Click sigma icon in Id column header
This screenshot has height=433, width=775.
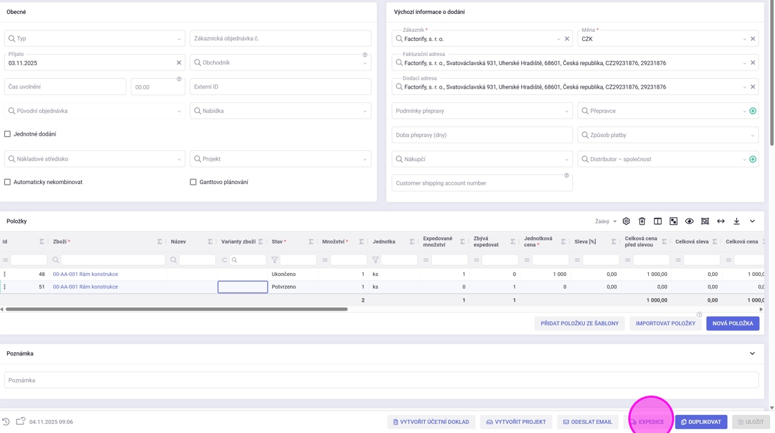click(x=42, y=241)
